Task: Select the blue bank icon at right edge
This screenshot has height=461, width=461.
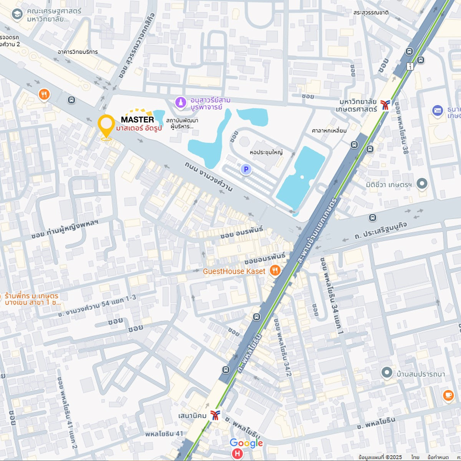Action: click(x=437, y=111)
